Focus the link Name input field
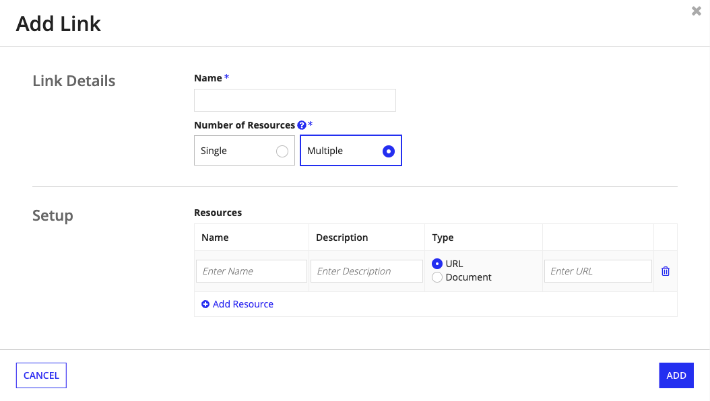This screenshot has height=401, width=710. pos(295,100)
